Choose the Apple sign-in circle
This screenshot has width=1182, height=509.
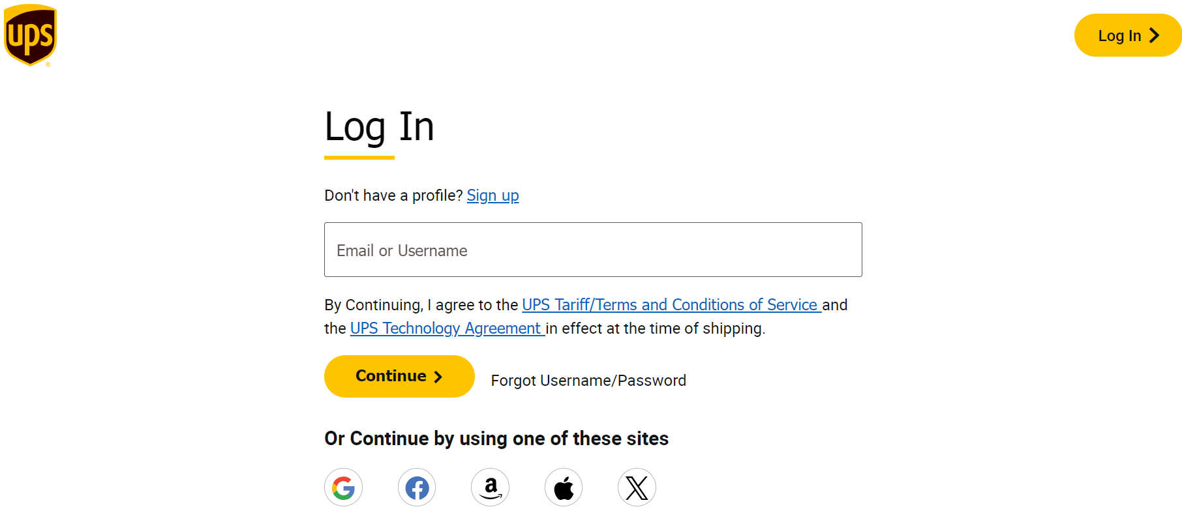click(563, 487)
